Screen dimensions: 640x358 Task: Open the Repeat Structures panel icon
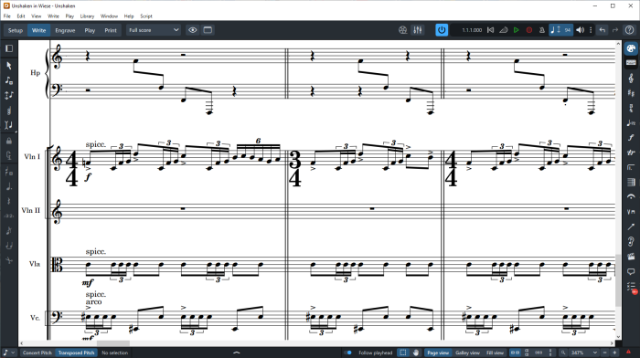tap(631, 167)
